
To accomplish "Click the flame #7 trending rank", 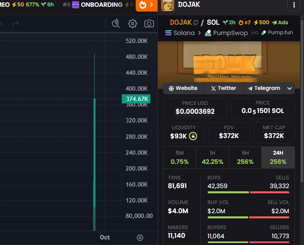I will pyautogui.click(x=244, y=23).
